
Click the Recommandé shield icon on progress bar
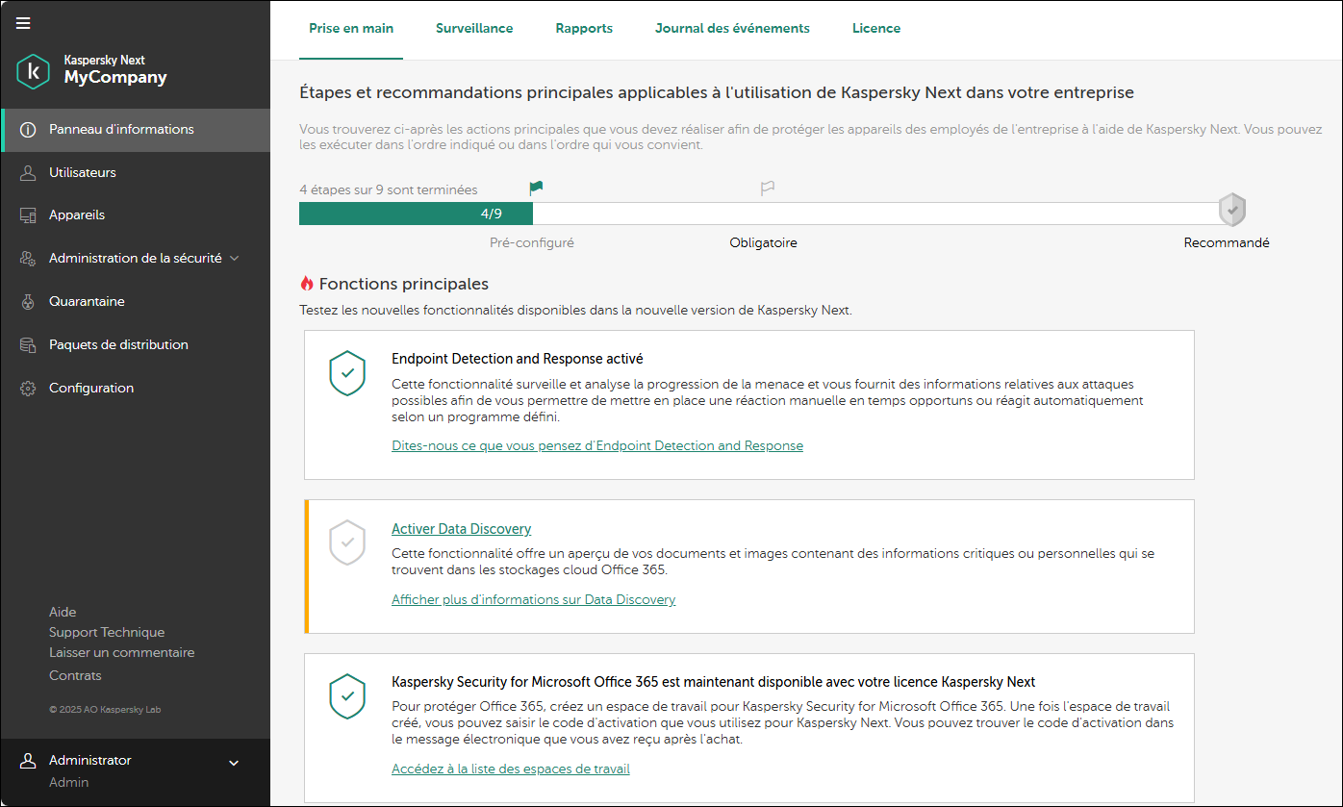[1231, 209]
